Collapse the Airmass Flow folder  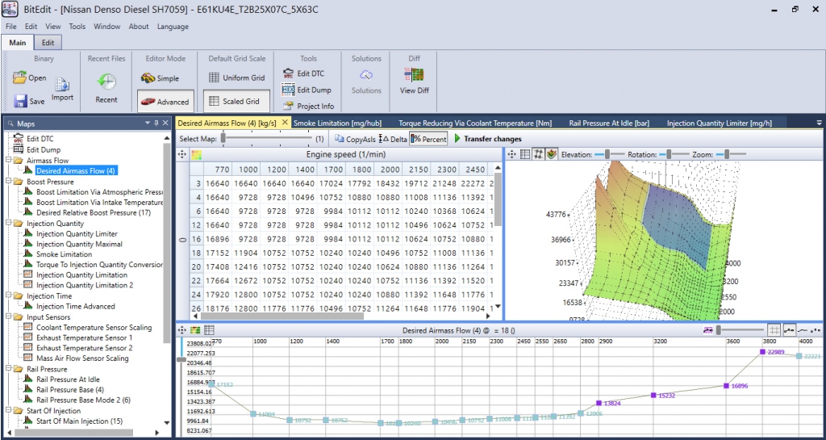(x=9, y=160)
